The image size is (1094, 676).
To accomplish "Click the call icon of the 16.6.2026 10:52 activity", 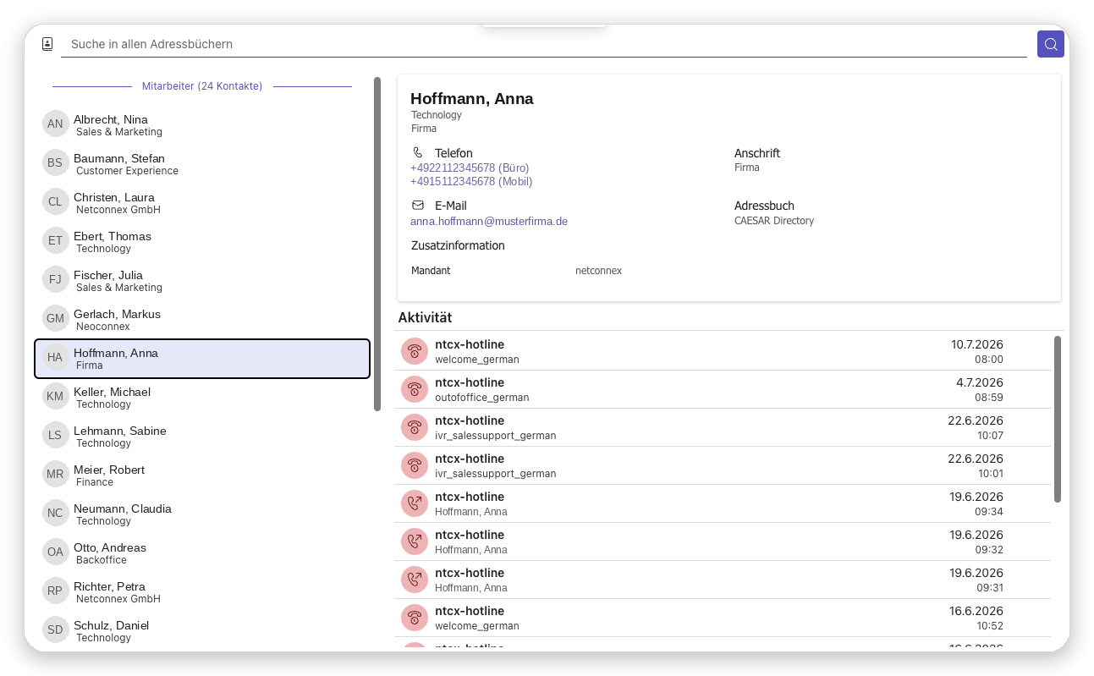I will (415, 618).
